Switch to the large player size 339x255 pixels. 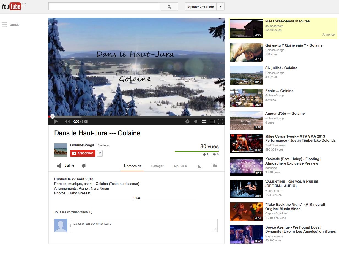click(x=212, y=121)
